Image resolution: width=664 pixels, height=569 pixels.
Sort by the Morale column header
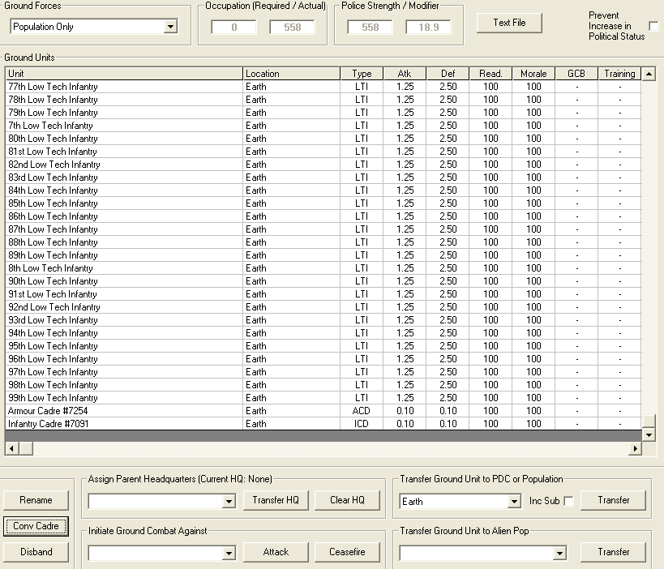pos(533,74)
